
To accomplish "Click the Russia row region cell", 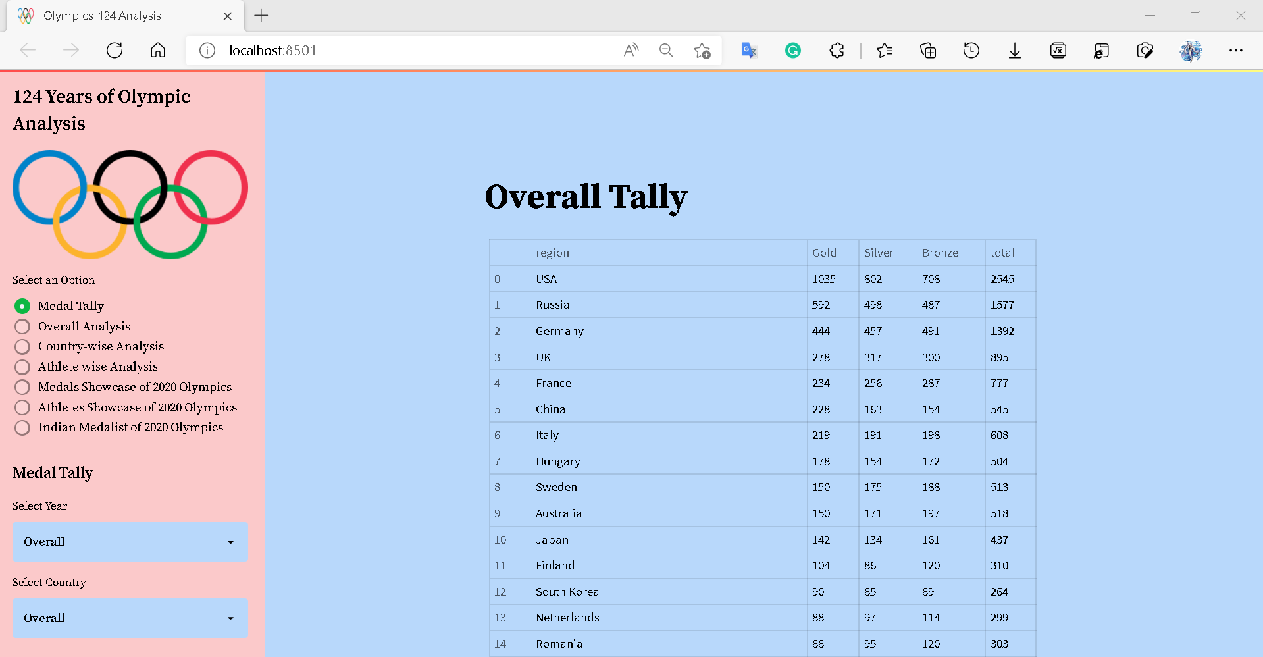I will coord(669,305).
